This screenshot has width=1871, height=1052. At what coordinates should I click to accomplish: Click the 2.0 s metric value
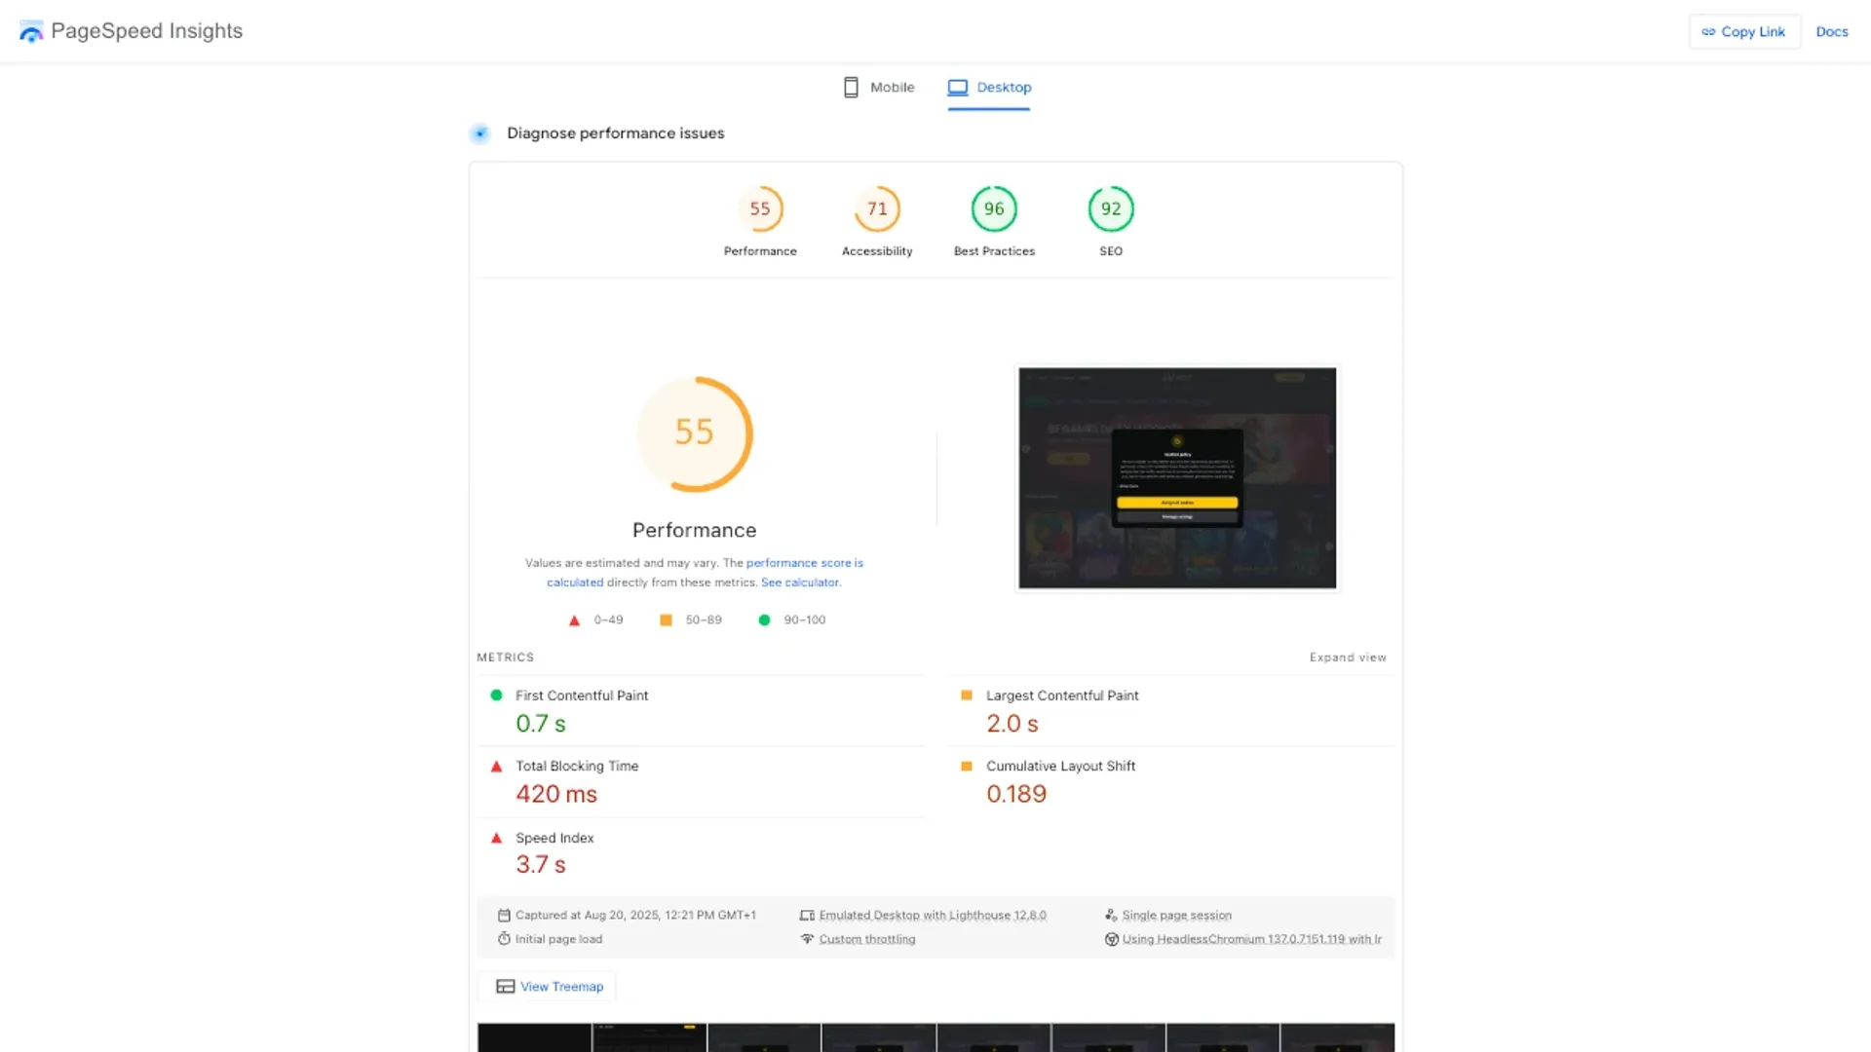click(1012, 724)
